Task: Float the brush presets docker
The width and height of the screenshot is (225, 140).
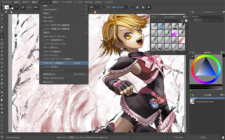Action: click(184, 17)
